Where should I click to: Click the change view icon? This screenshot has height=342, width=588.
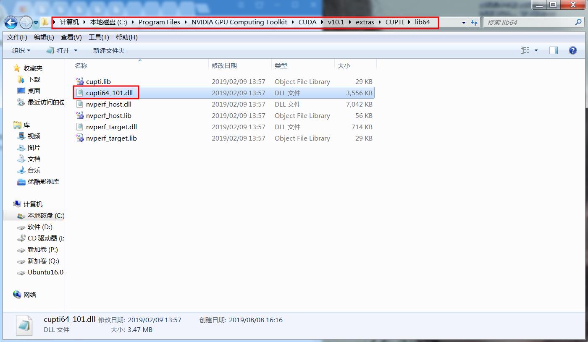tap(525, 50)
